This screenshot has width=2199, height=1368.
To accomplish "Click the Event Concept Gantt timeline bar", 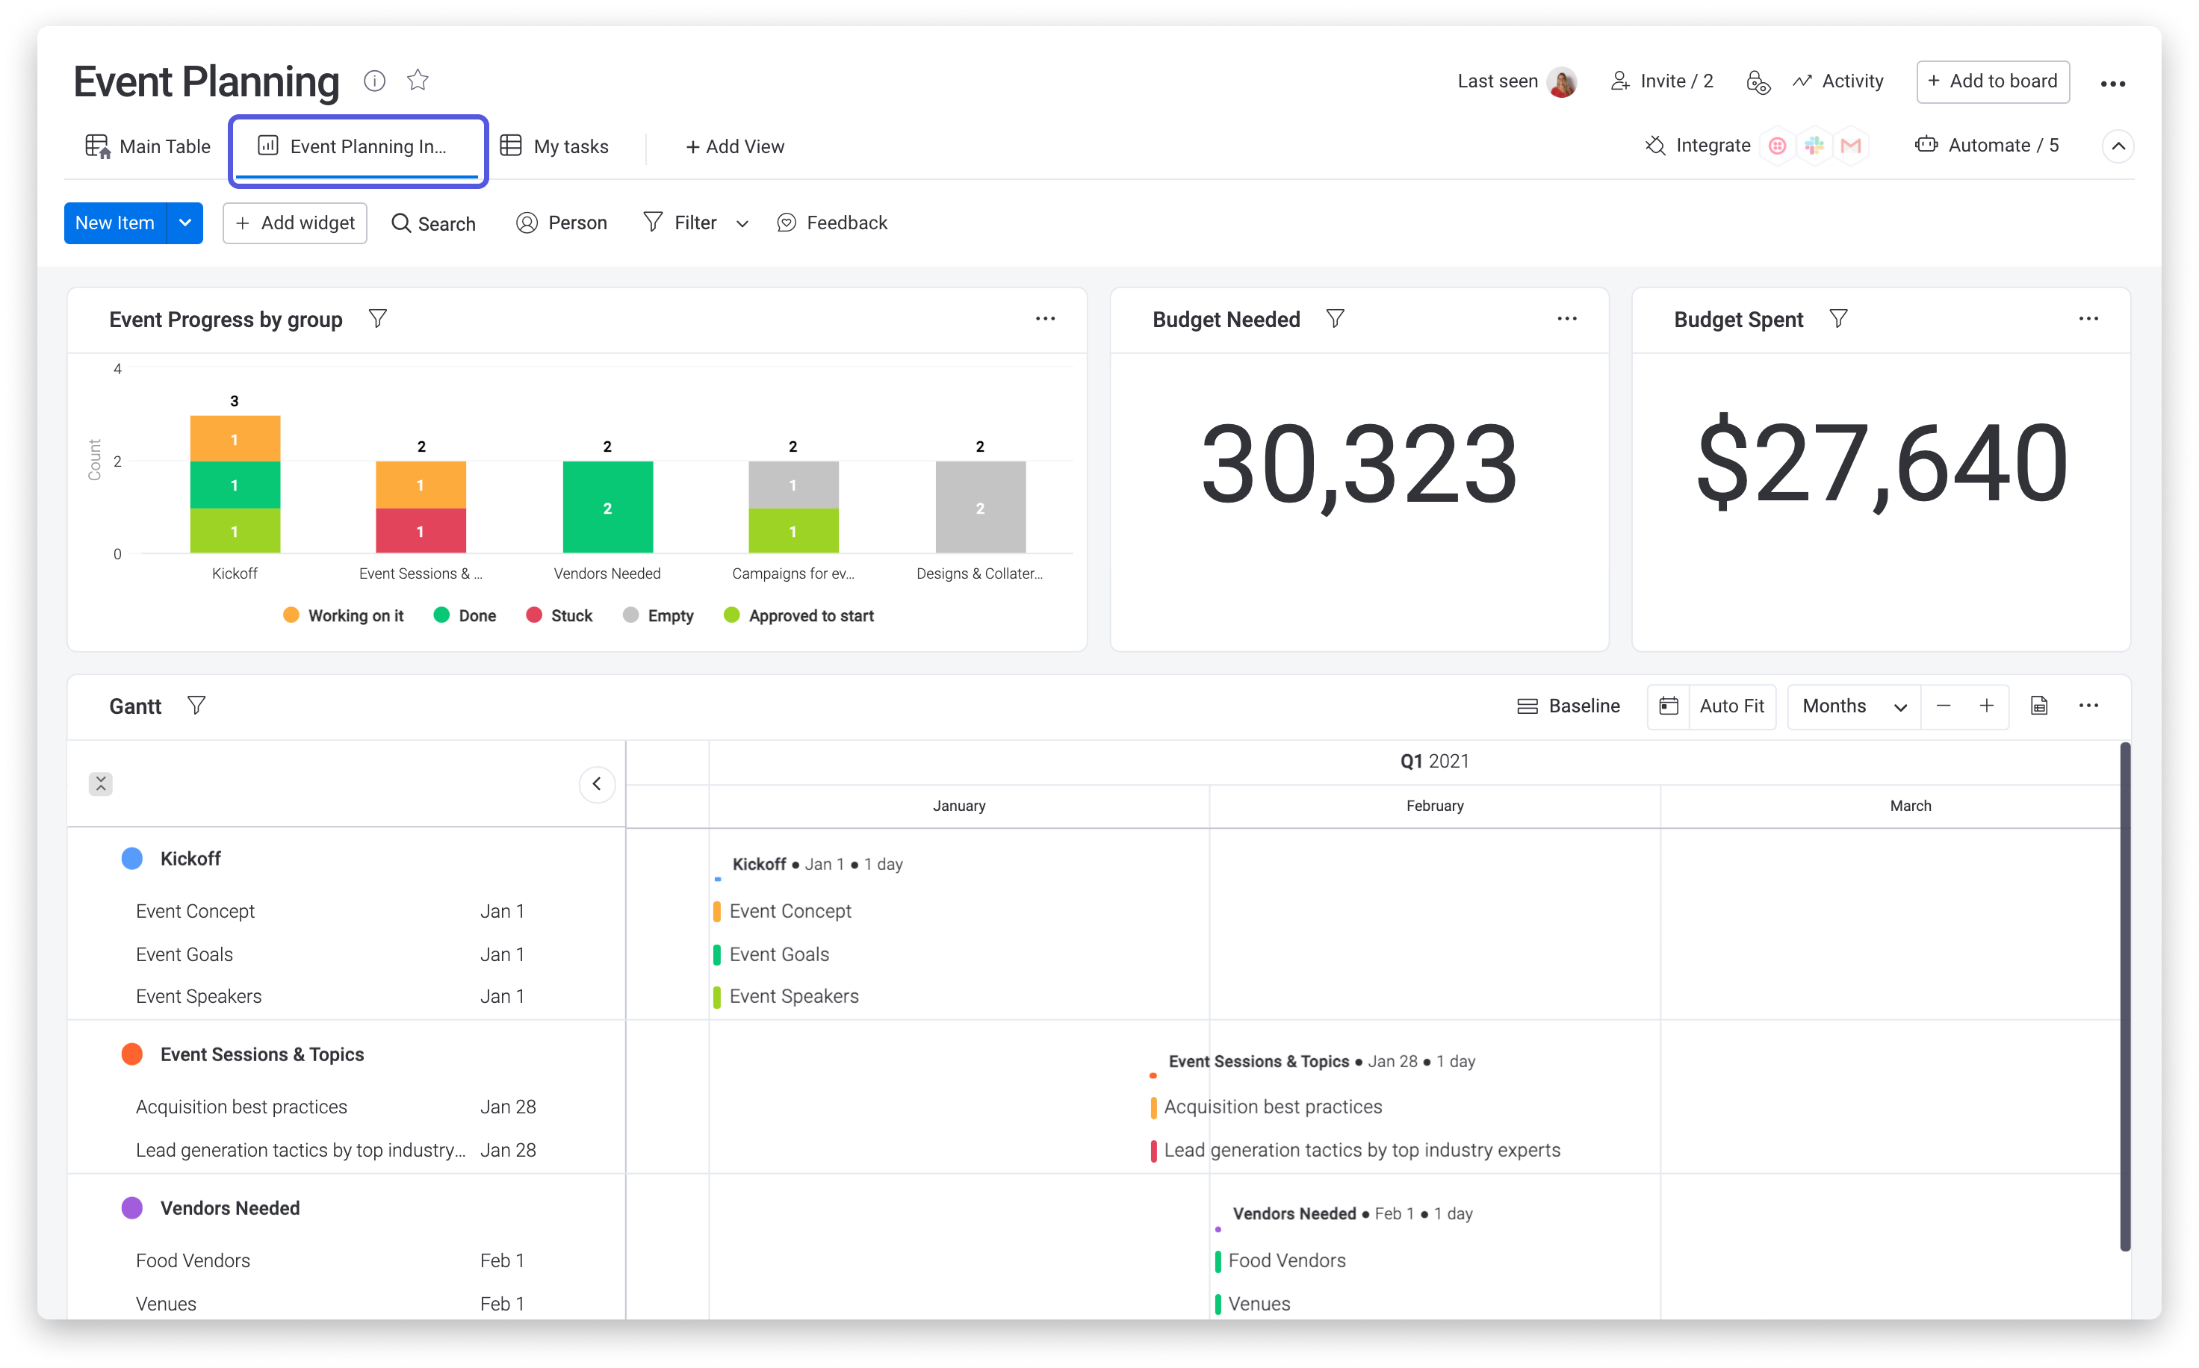I will tap(717, 911).
